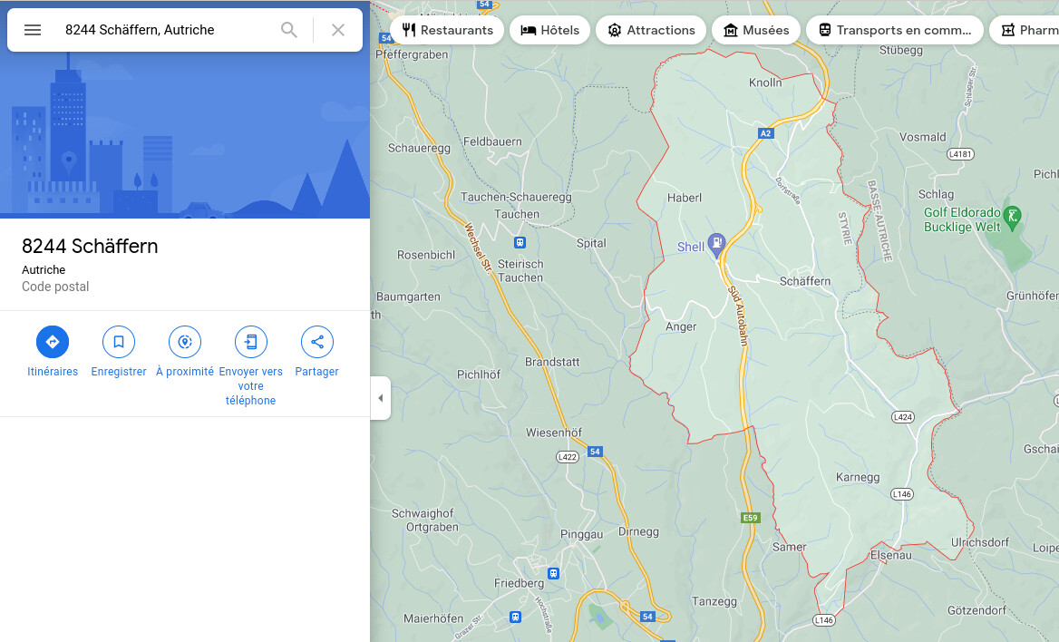Image resolution: width=1059 pixels, height=642 pixels.
Task: Click the Tauchen transit station icon
Action: tap(520, 242)
